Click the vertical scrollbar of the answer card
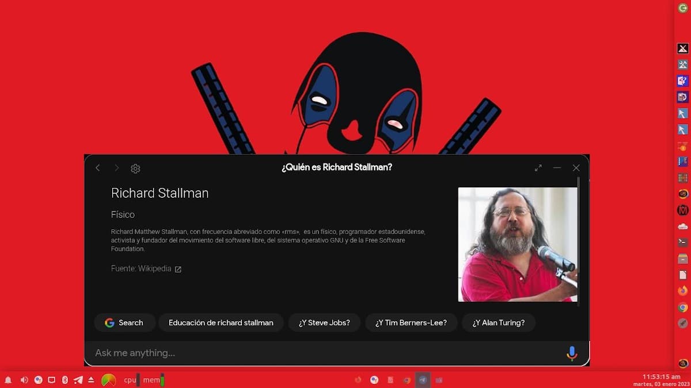Image resolution: width=691 pixels, height=388 pixels. pyautogui.click(x=579, y=241)
